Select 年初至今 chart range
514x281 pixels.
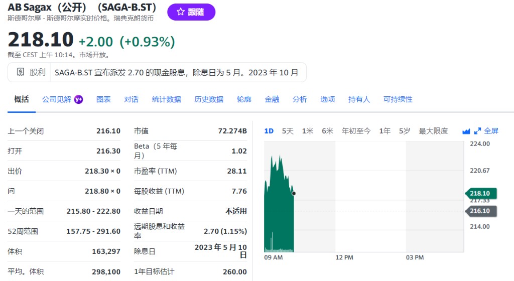[x=356, y=131]
